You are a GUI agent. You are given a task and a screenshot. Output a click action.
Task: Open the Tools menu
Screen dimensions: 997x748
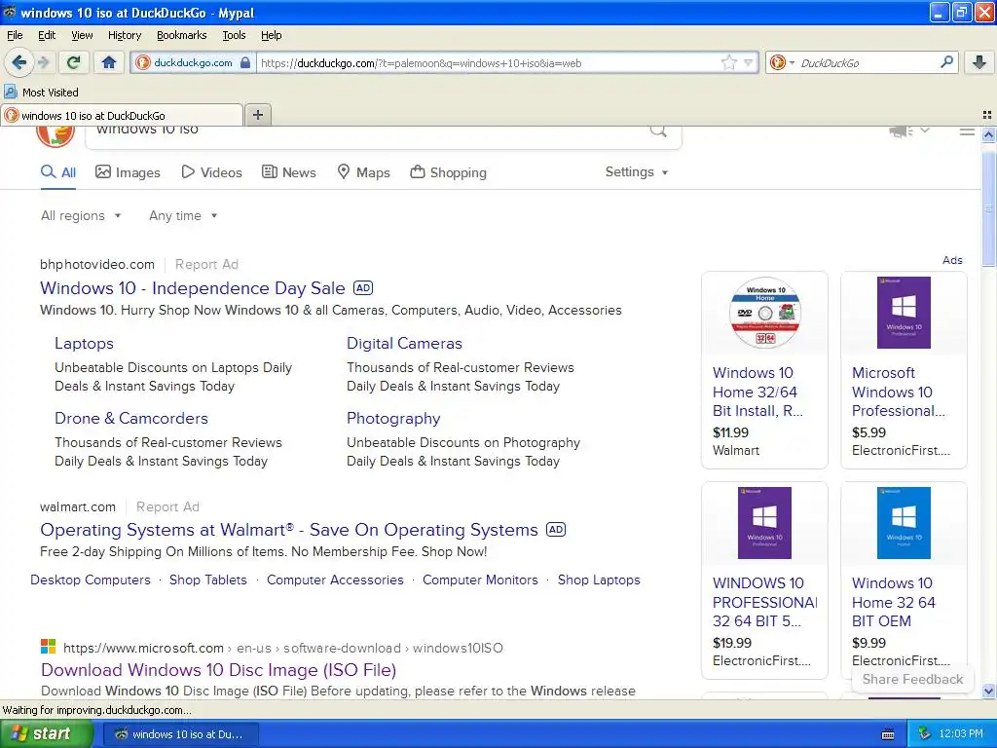pyautogui.click(x=234, y=35)
